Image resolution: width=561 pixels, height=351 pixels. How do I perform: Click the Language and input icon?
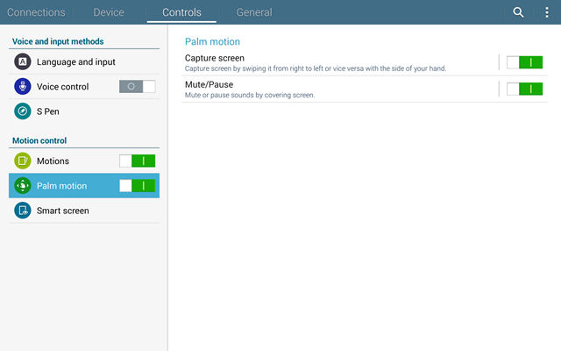(x=23, y=61)
